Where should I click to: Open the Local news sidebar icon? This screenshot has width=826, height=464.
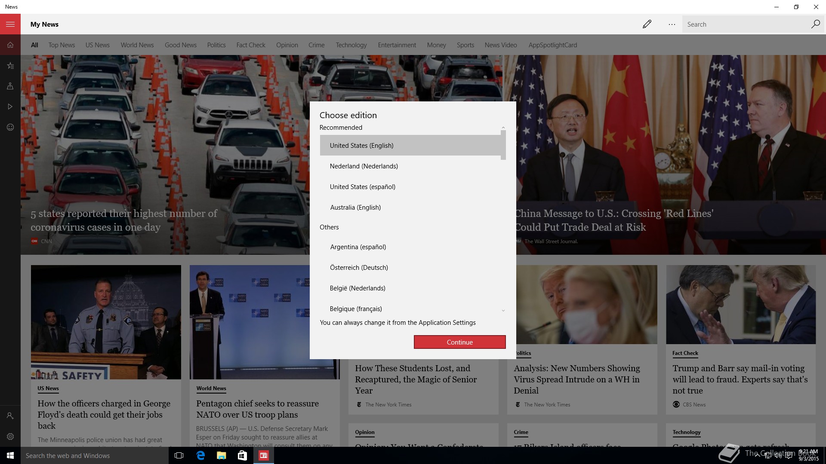[x=10, y=86]
